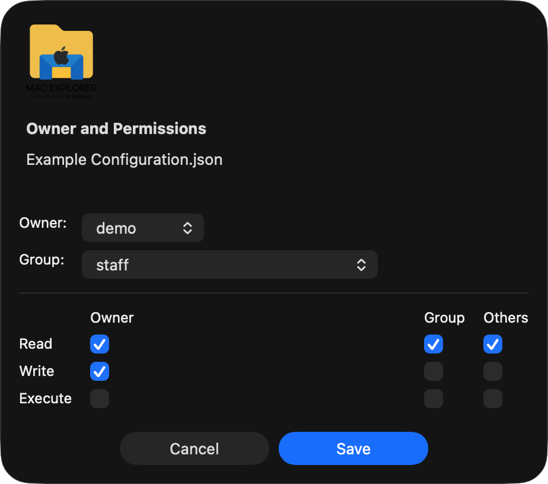
Task: Click the Example Configuration.json file name
Action: (125, 160)
